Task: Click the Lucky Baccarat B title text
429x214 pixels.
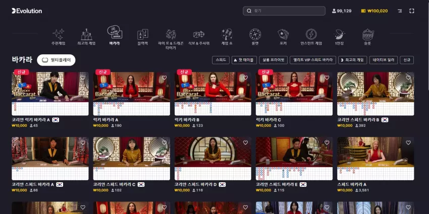Action: click(x=187, y=120)
